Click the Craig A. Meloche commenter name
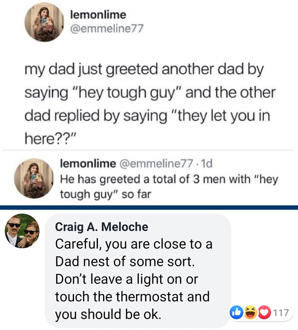The height and width of the screenshot is (330, 298). (x=102, y=227)
